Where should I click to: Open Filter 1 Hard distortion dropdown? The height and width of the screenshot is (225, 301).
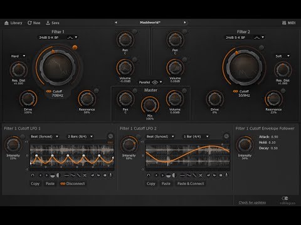18,56
